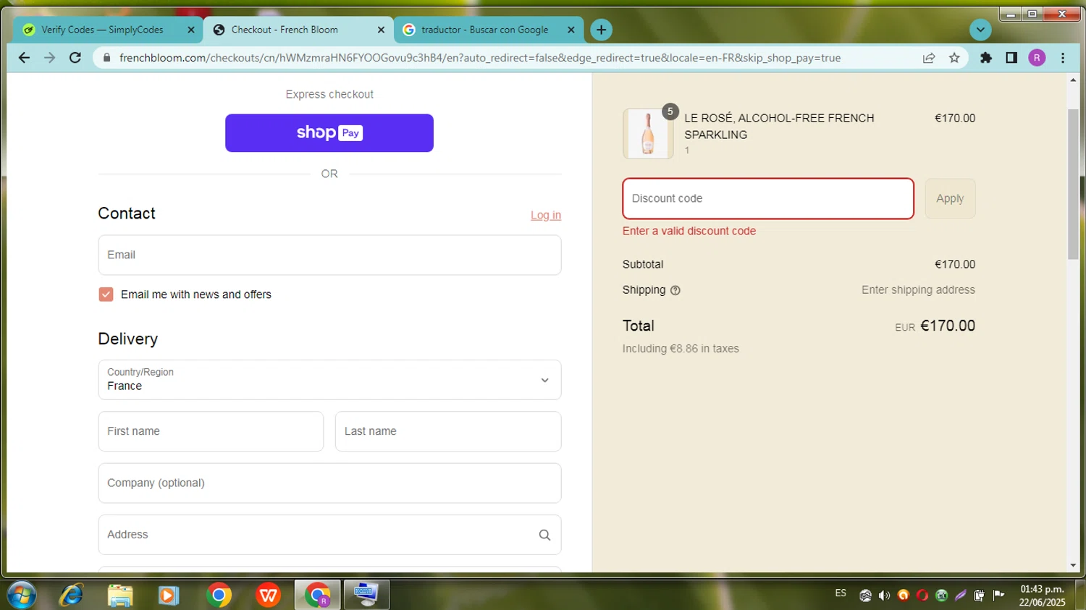Toggle the browser side panel

coord(1011,58)
